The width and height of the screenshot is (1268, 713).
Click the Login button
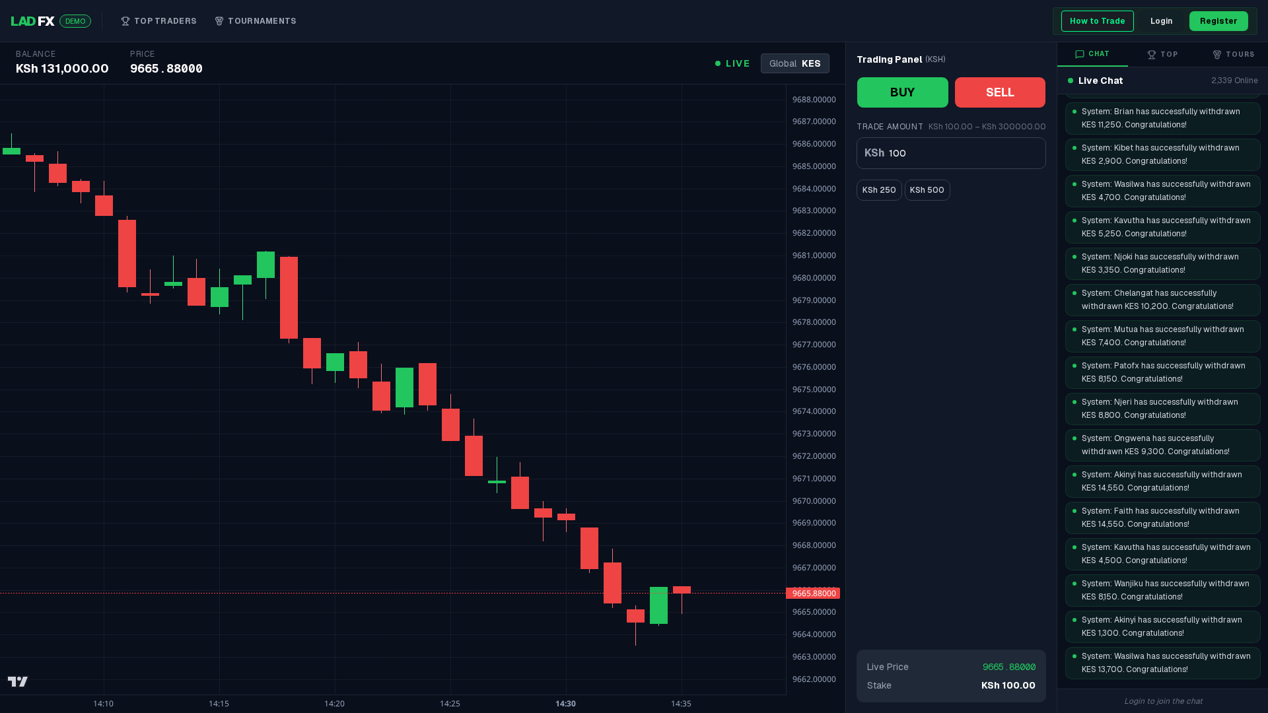(1161, 21)
